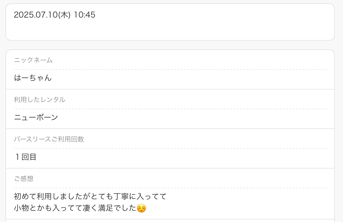This screenshot has height=222, width=343.
Task: Click the date 2025.07.10(木) 10:45
Action: tap(55, 15)
